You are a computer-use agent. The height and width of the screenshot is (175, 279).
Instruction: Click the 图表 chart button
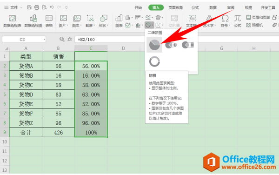coord(119,21)
